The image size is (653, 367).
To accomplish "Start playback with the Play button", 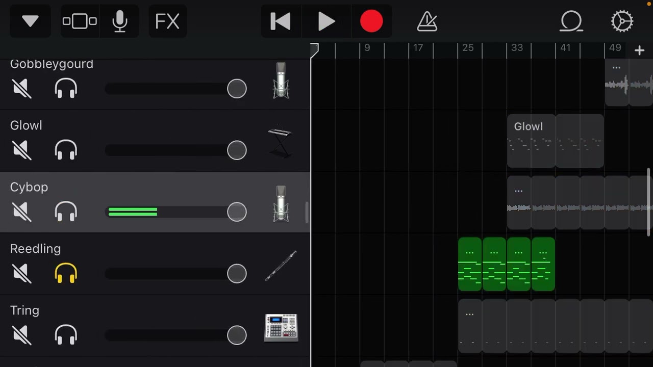I will pyautogui.click(x=326, y=21).
